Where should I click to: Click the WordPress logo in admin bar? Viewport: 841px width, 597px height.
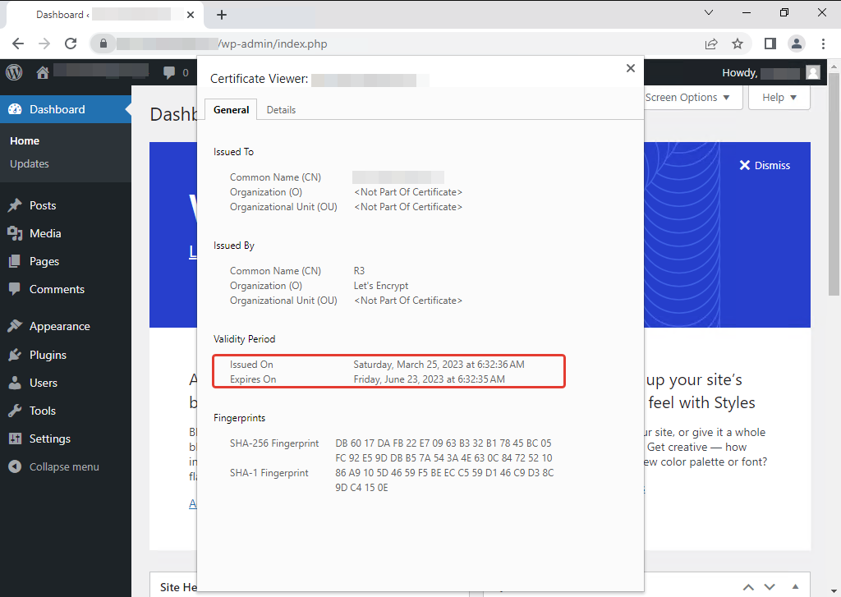tap(14, 72)
